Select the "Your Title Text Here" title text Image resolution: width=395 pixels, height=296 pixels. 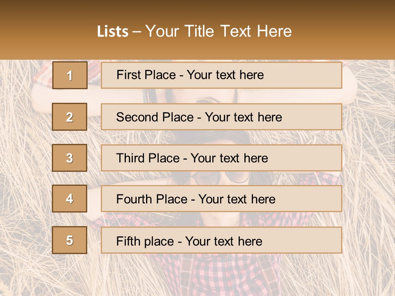(x=218, y=31)
